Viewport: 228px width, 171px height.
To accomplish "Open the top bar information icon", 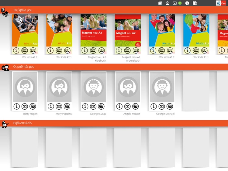I will coord(187,3).
